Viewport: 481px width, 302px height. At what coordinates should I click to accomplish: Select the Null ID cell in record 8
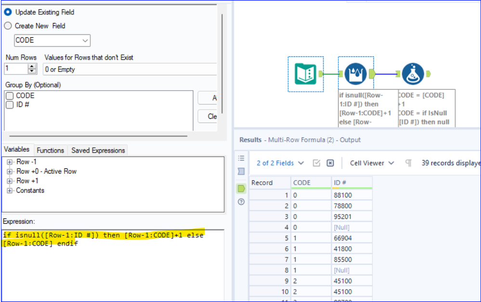coord(352,270)
